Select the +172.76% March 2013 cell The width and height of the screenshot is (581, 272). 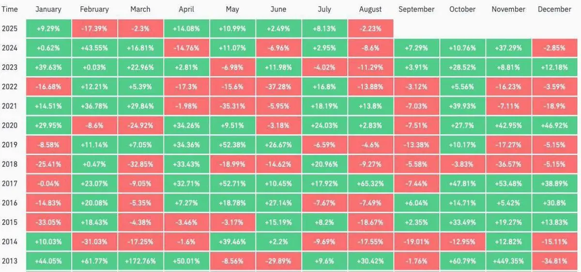coord(140,261)
